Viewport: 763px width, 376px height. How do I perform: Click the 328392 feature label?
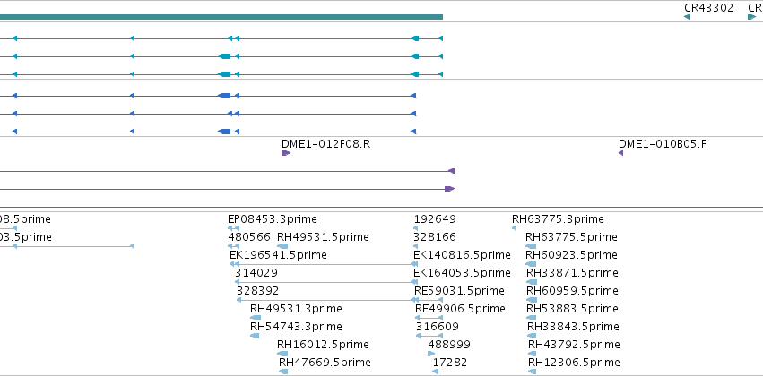[x=258, y=291]
